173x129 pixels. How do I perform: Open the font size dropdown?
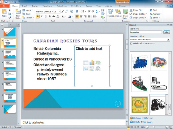pos(59,11)
